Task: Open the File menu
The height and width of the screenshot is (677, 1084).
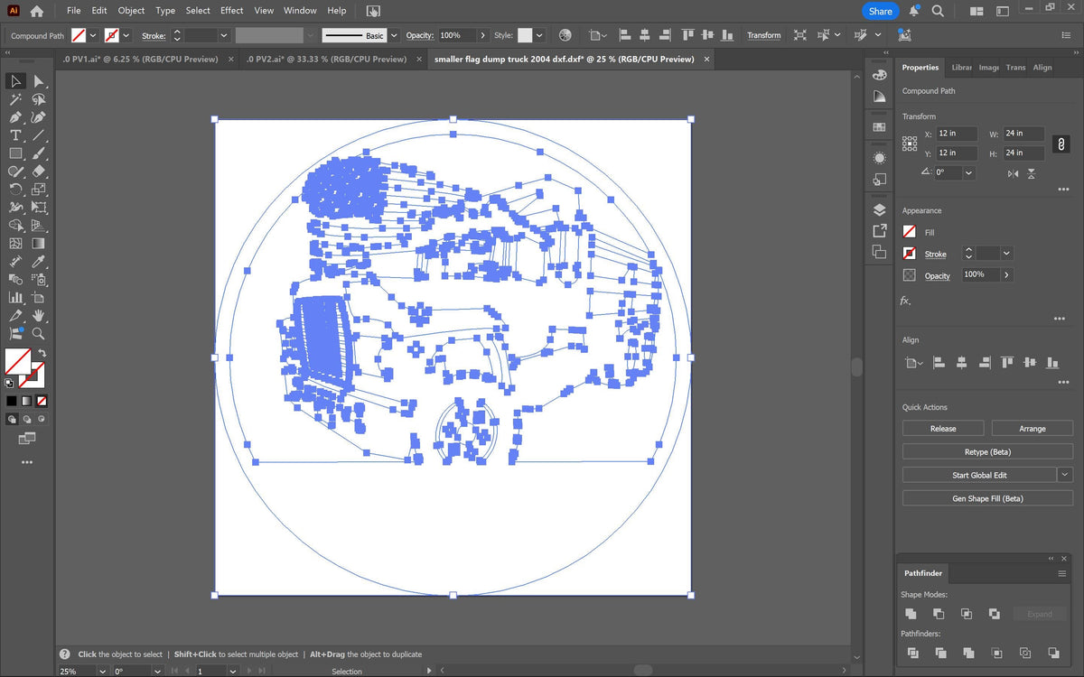Action: pos(73,11)
